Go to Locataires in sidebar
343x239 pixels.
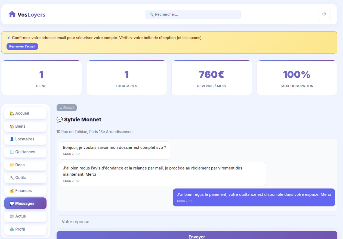pos(25,139)
